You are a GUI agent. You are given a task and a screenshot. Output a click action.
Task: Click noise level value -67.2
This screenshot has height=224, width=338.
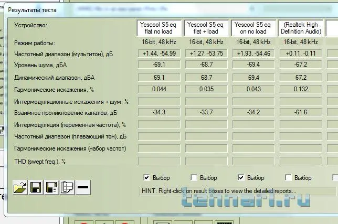tap(301, 65)
